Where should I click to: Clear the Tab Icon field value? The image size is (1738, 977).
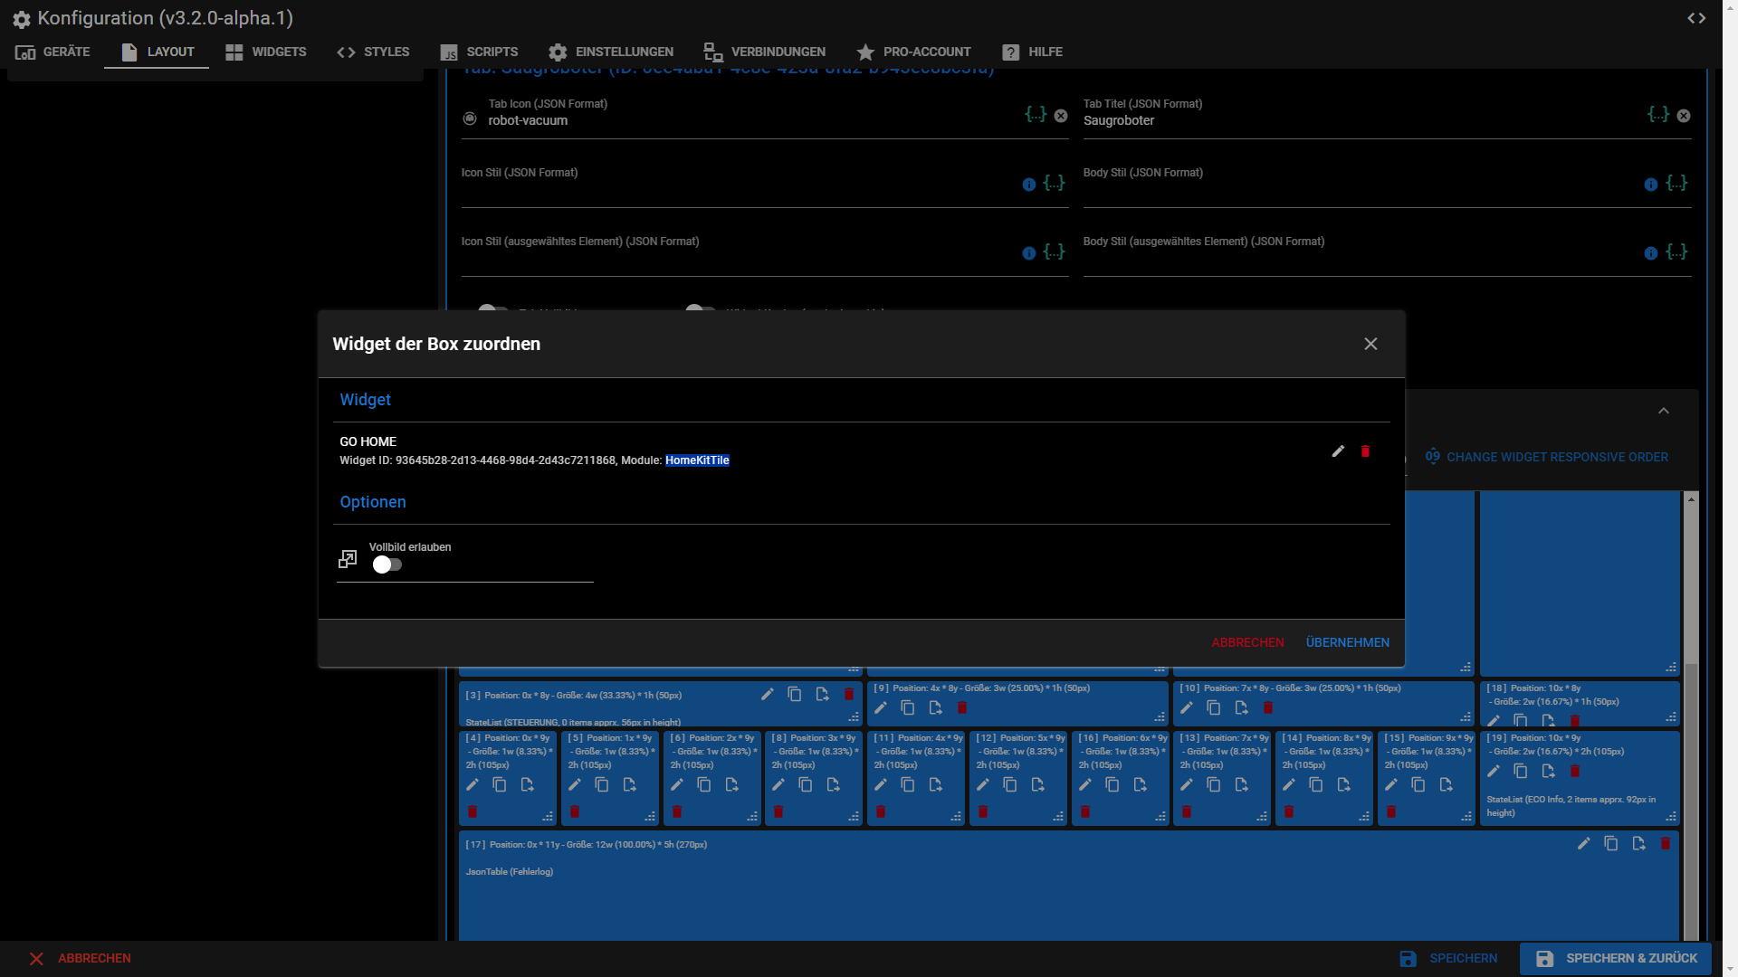(1061, 116)
